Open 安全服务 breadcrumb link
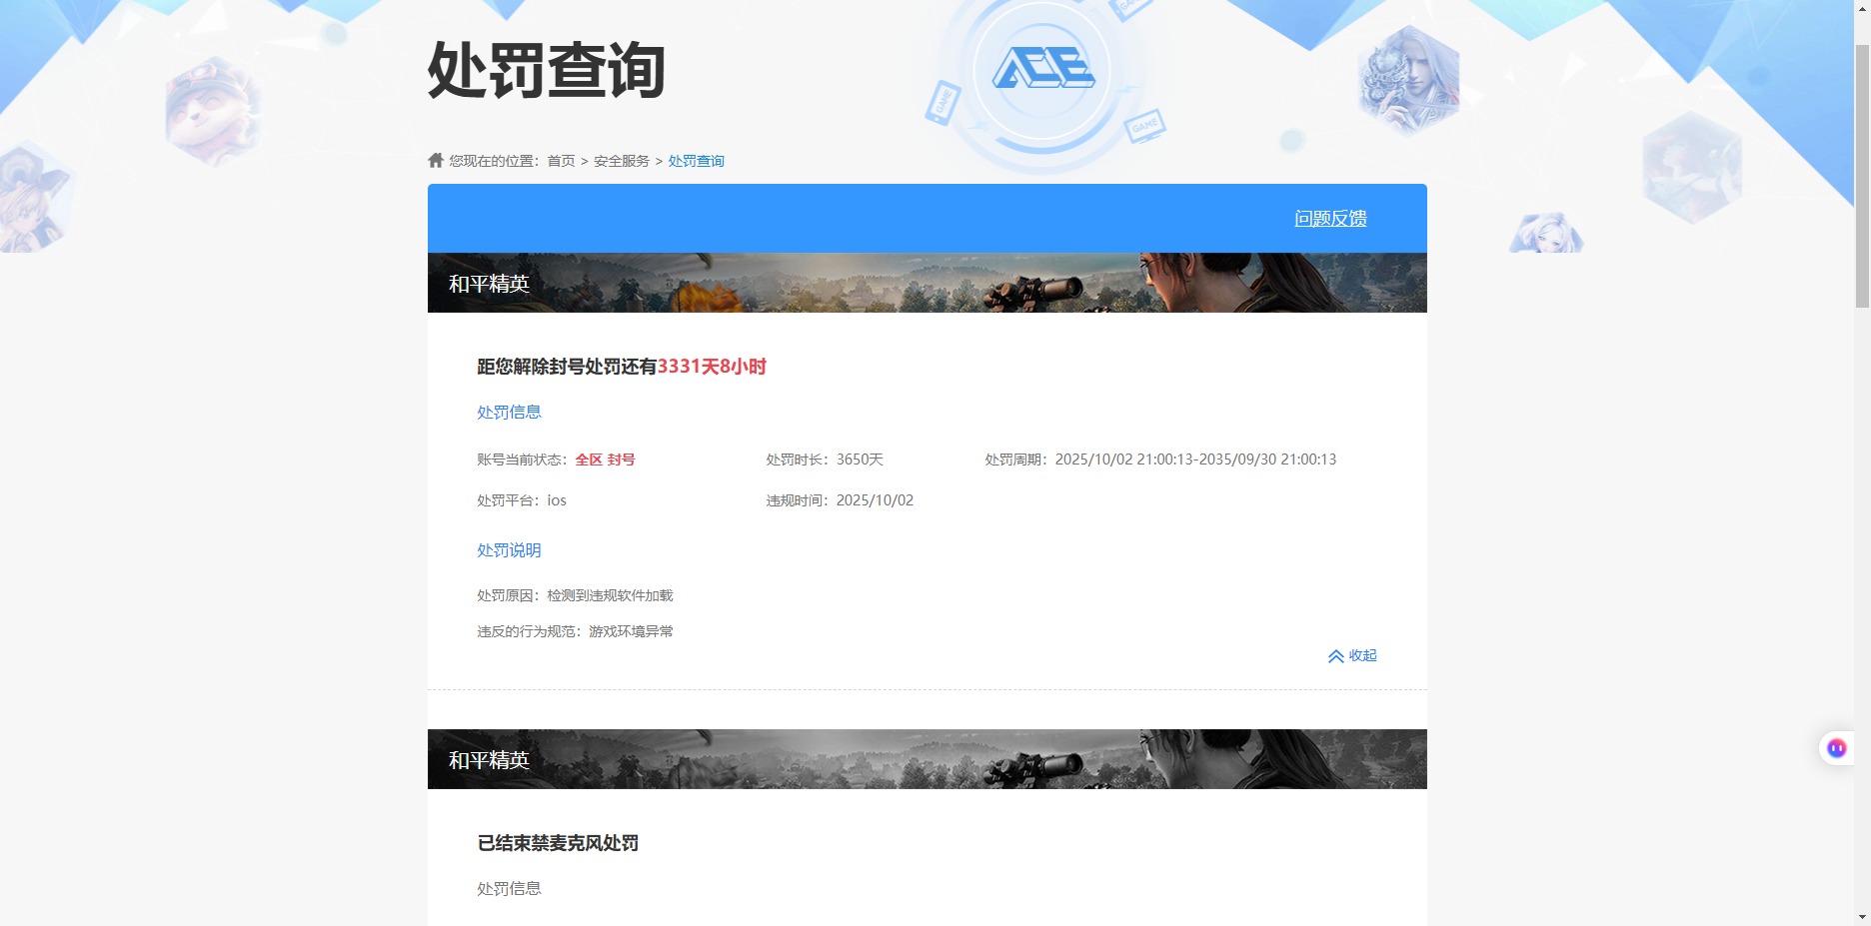 [622, 161]
